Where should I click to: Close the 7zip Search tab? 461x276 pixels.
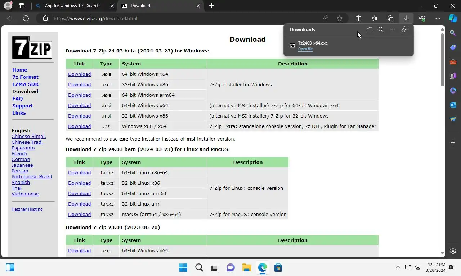pos(112,6)
